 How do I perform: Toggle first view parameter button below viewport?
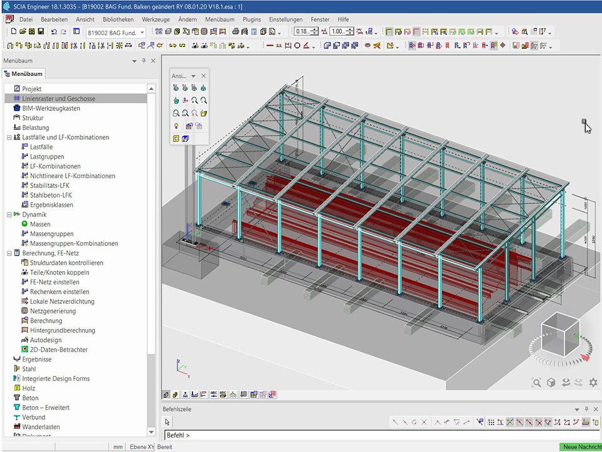click(166, 394)
